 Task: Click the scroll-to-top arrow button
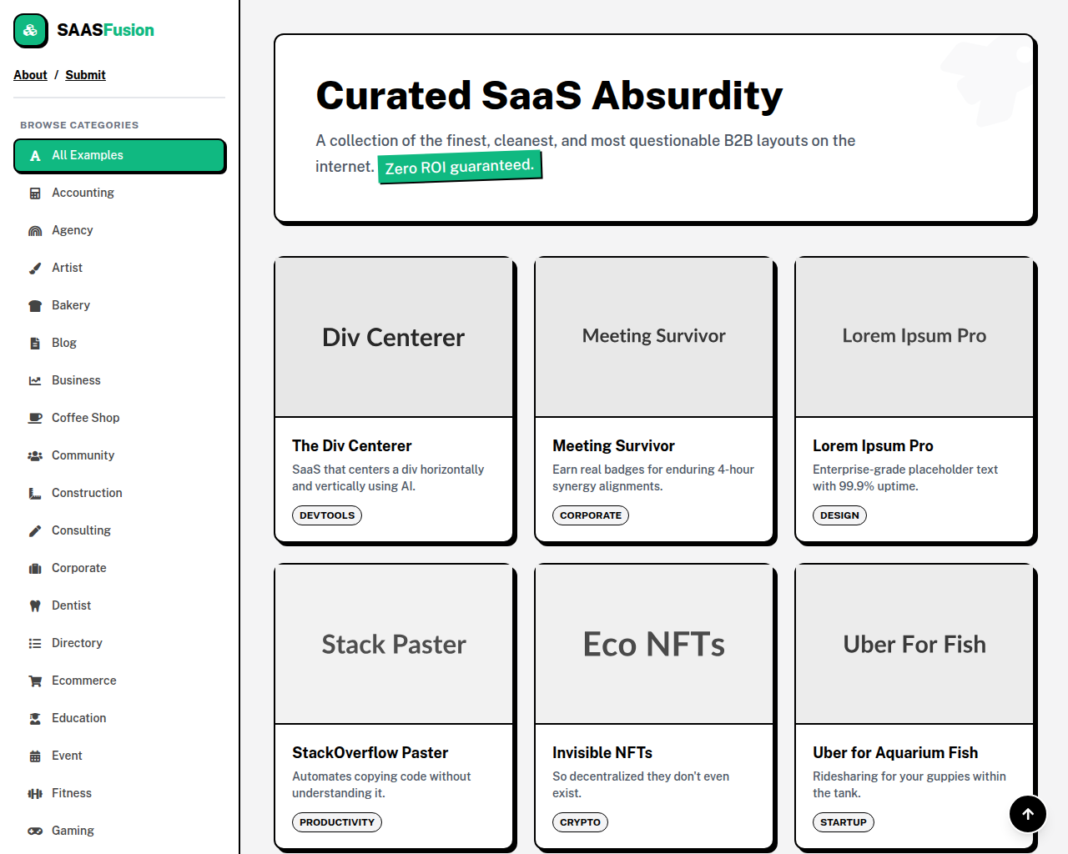[1027, 813]
